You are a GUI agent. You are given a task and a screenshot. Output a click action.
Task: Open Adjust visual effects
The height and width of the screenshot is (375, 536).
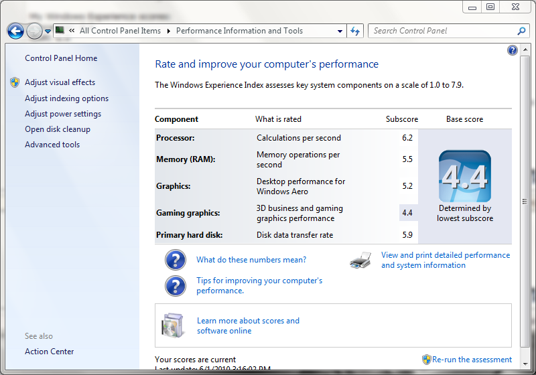[x=60, y=82]
